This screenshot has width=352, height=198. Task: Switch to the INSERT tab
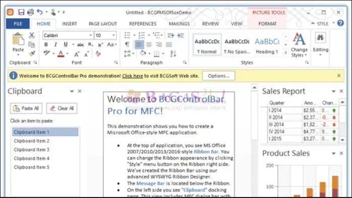(x=70, y=24)
